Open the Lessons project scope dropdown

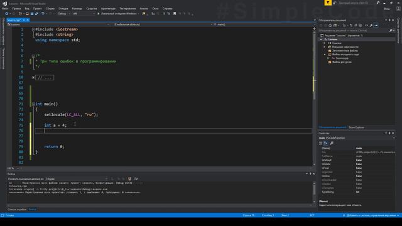(58, 24)
